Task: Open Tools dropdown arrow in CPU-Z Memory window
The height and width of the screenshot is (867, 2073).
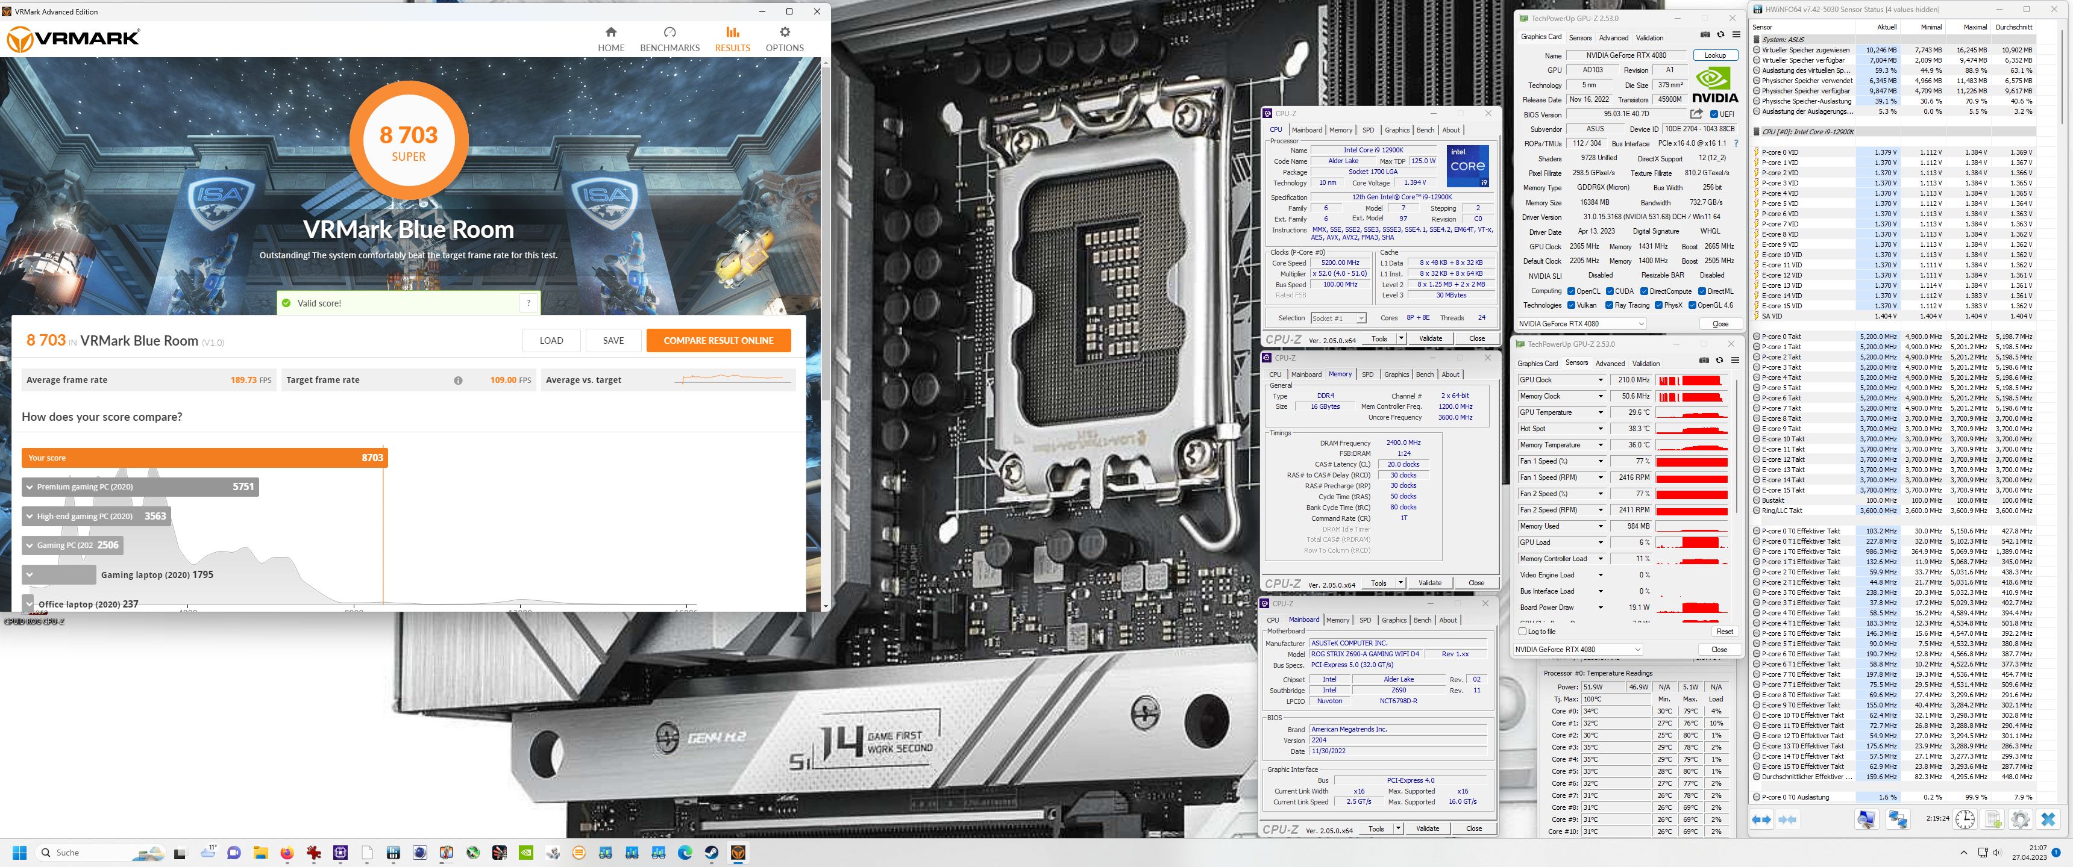Action: (x=1401, y=582)
